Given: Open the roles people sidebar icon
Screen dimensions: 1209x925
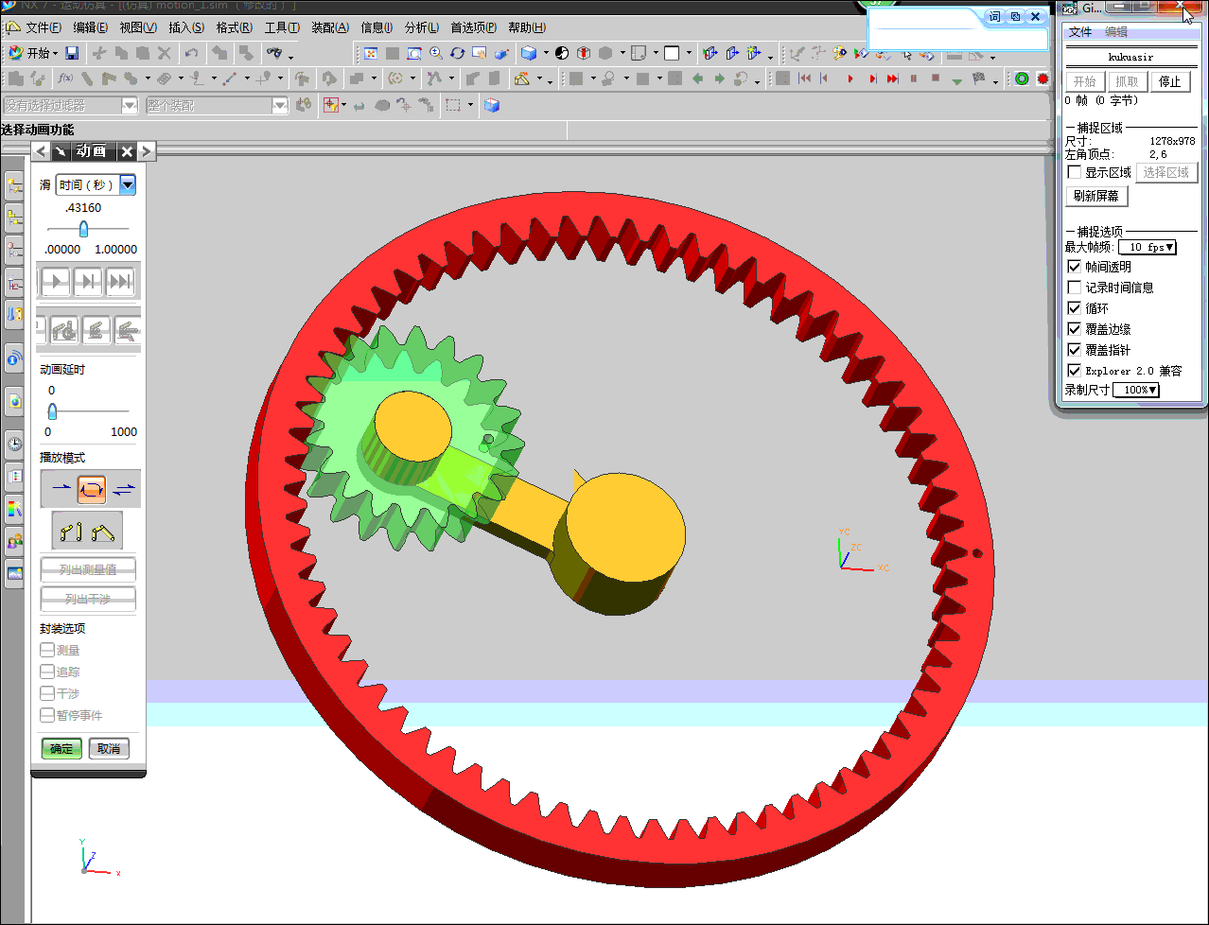Looking at the screenshot, I should [14, 542].
